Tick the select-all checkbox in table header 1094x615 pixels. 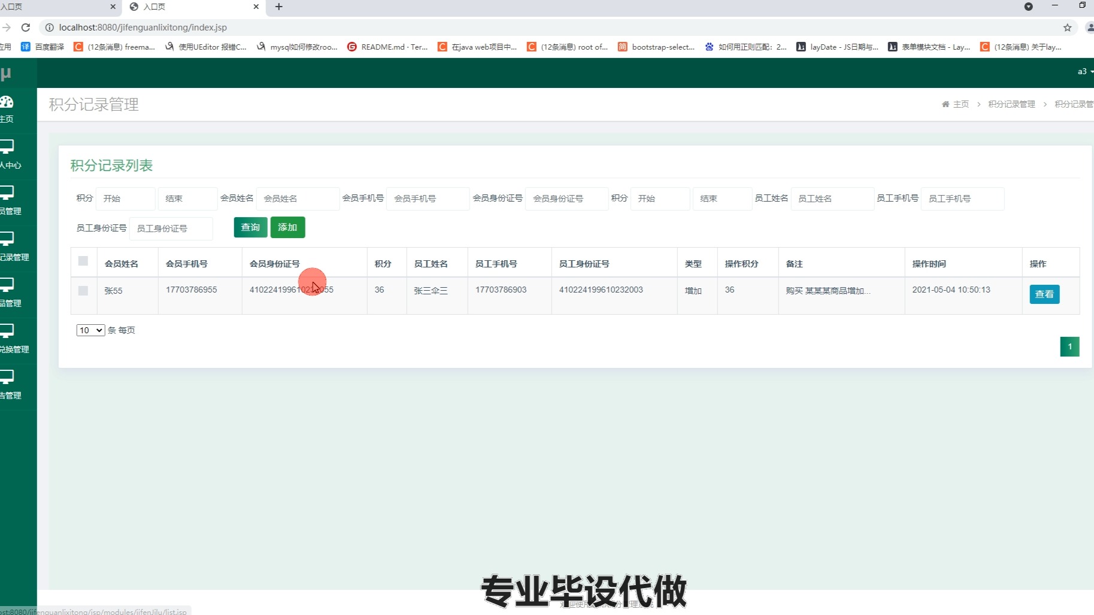coord(83,261)
